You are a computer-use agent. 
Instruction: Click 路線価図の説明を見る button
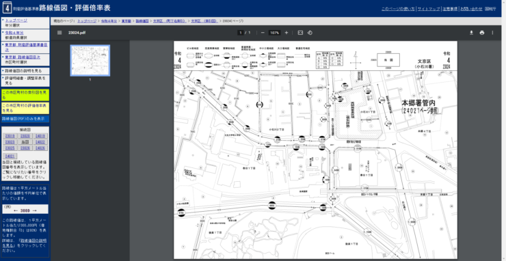25,70
